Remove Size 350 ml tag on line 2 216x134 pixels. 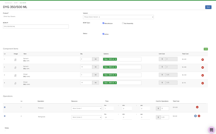click(116, 67)
